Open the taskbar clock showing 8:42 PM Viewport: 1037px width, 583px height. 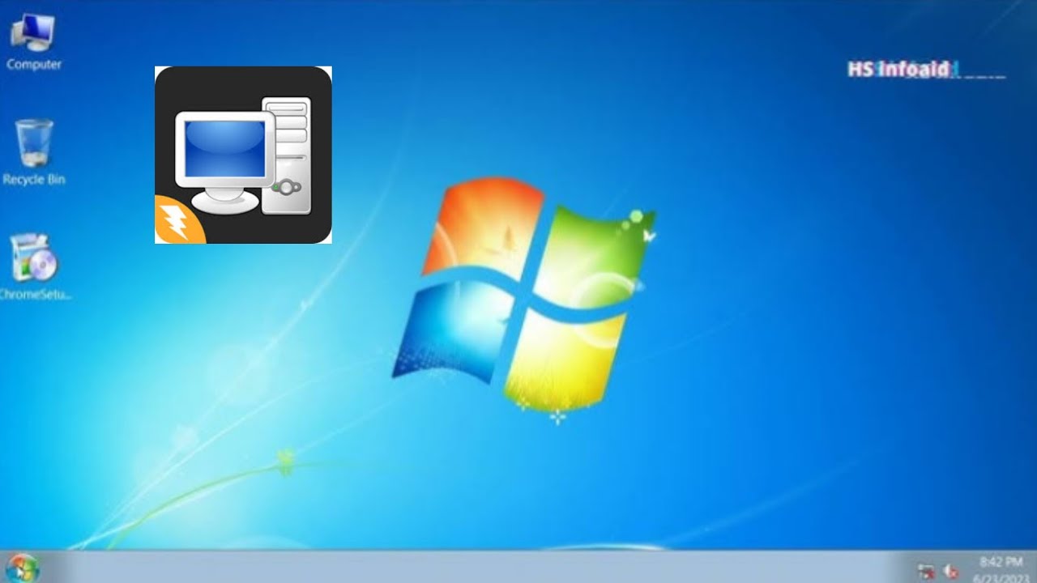click(1001, 569)
